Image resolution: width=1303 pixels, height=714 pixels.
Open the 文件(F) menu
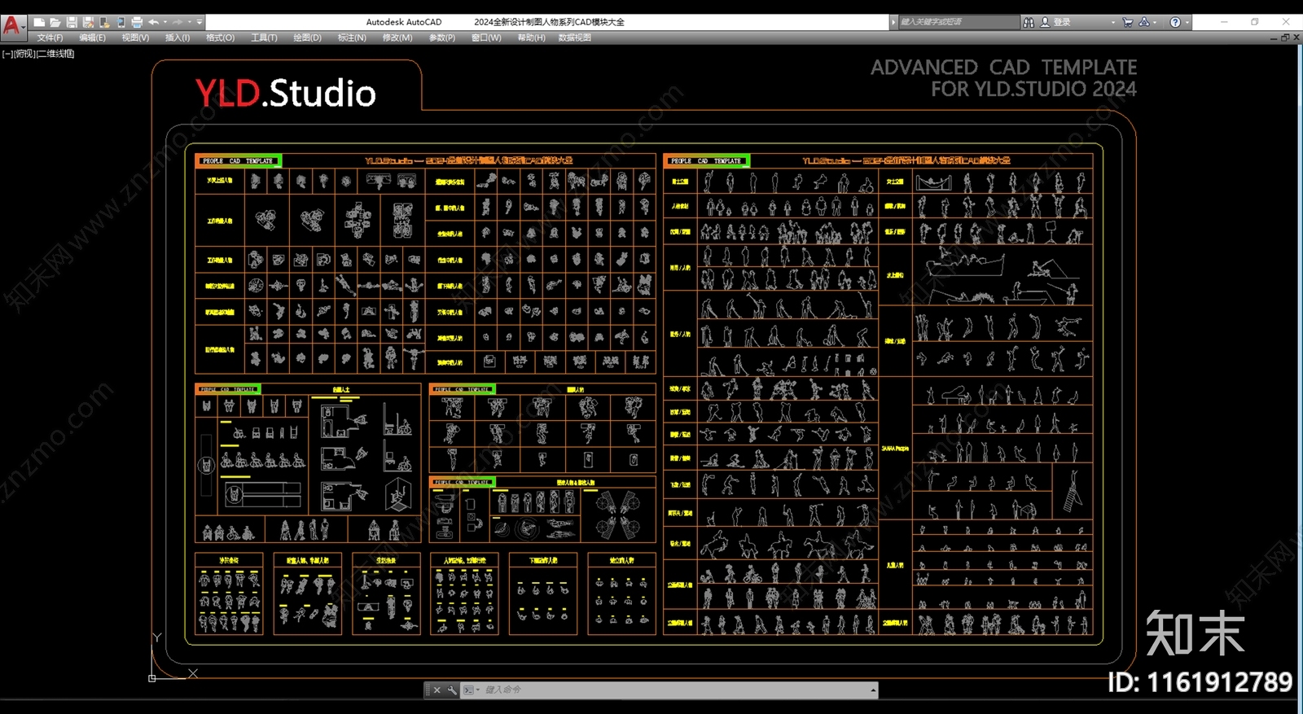click(x=50, y=37)
